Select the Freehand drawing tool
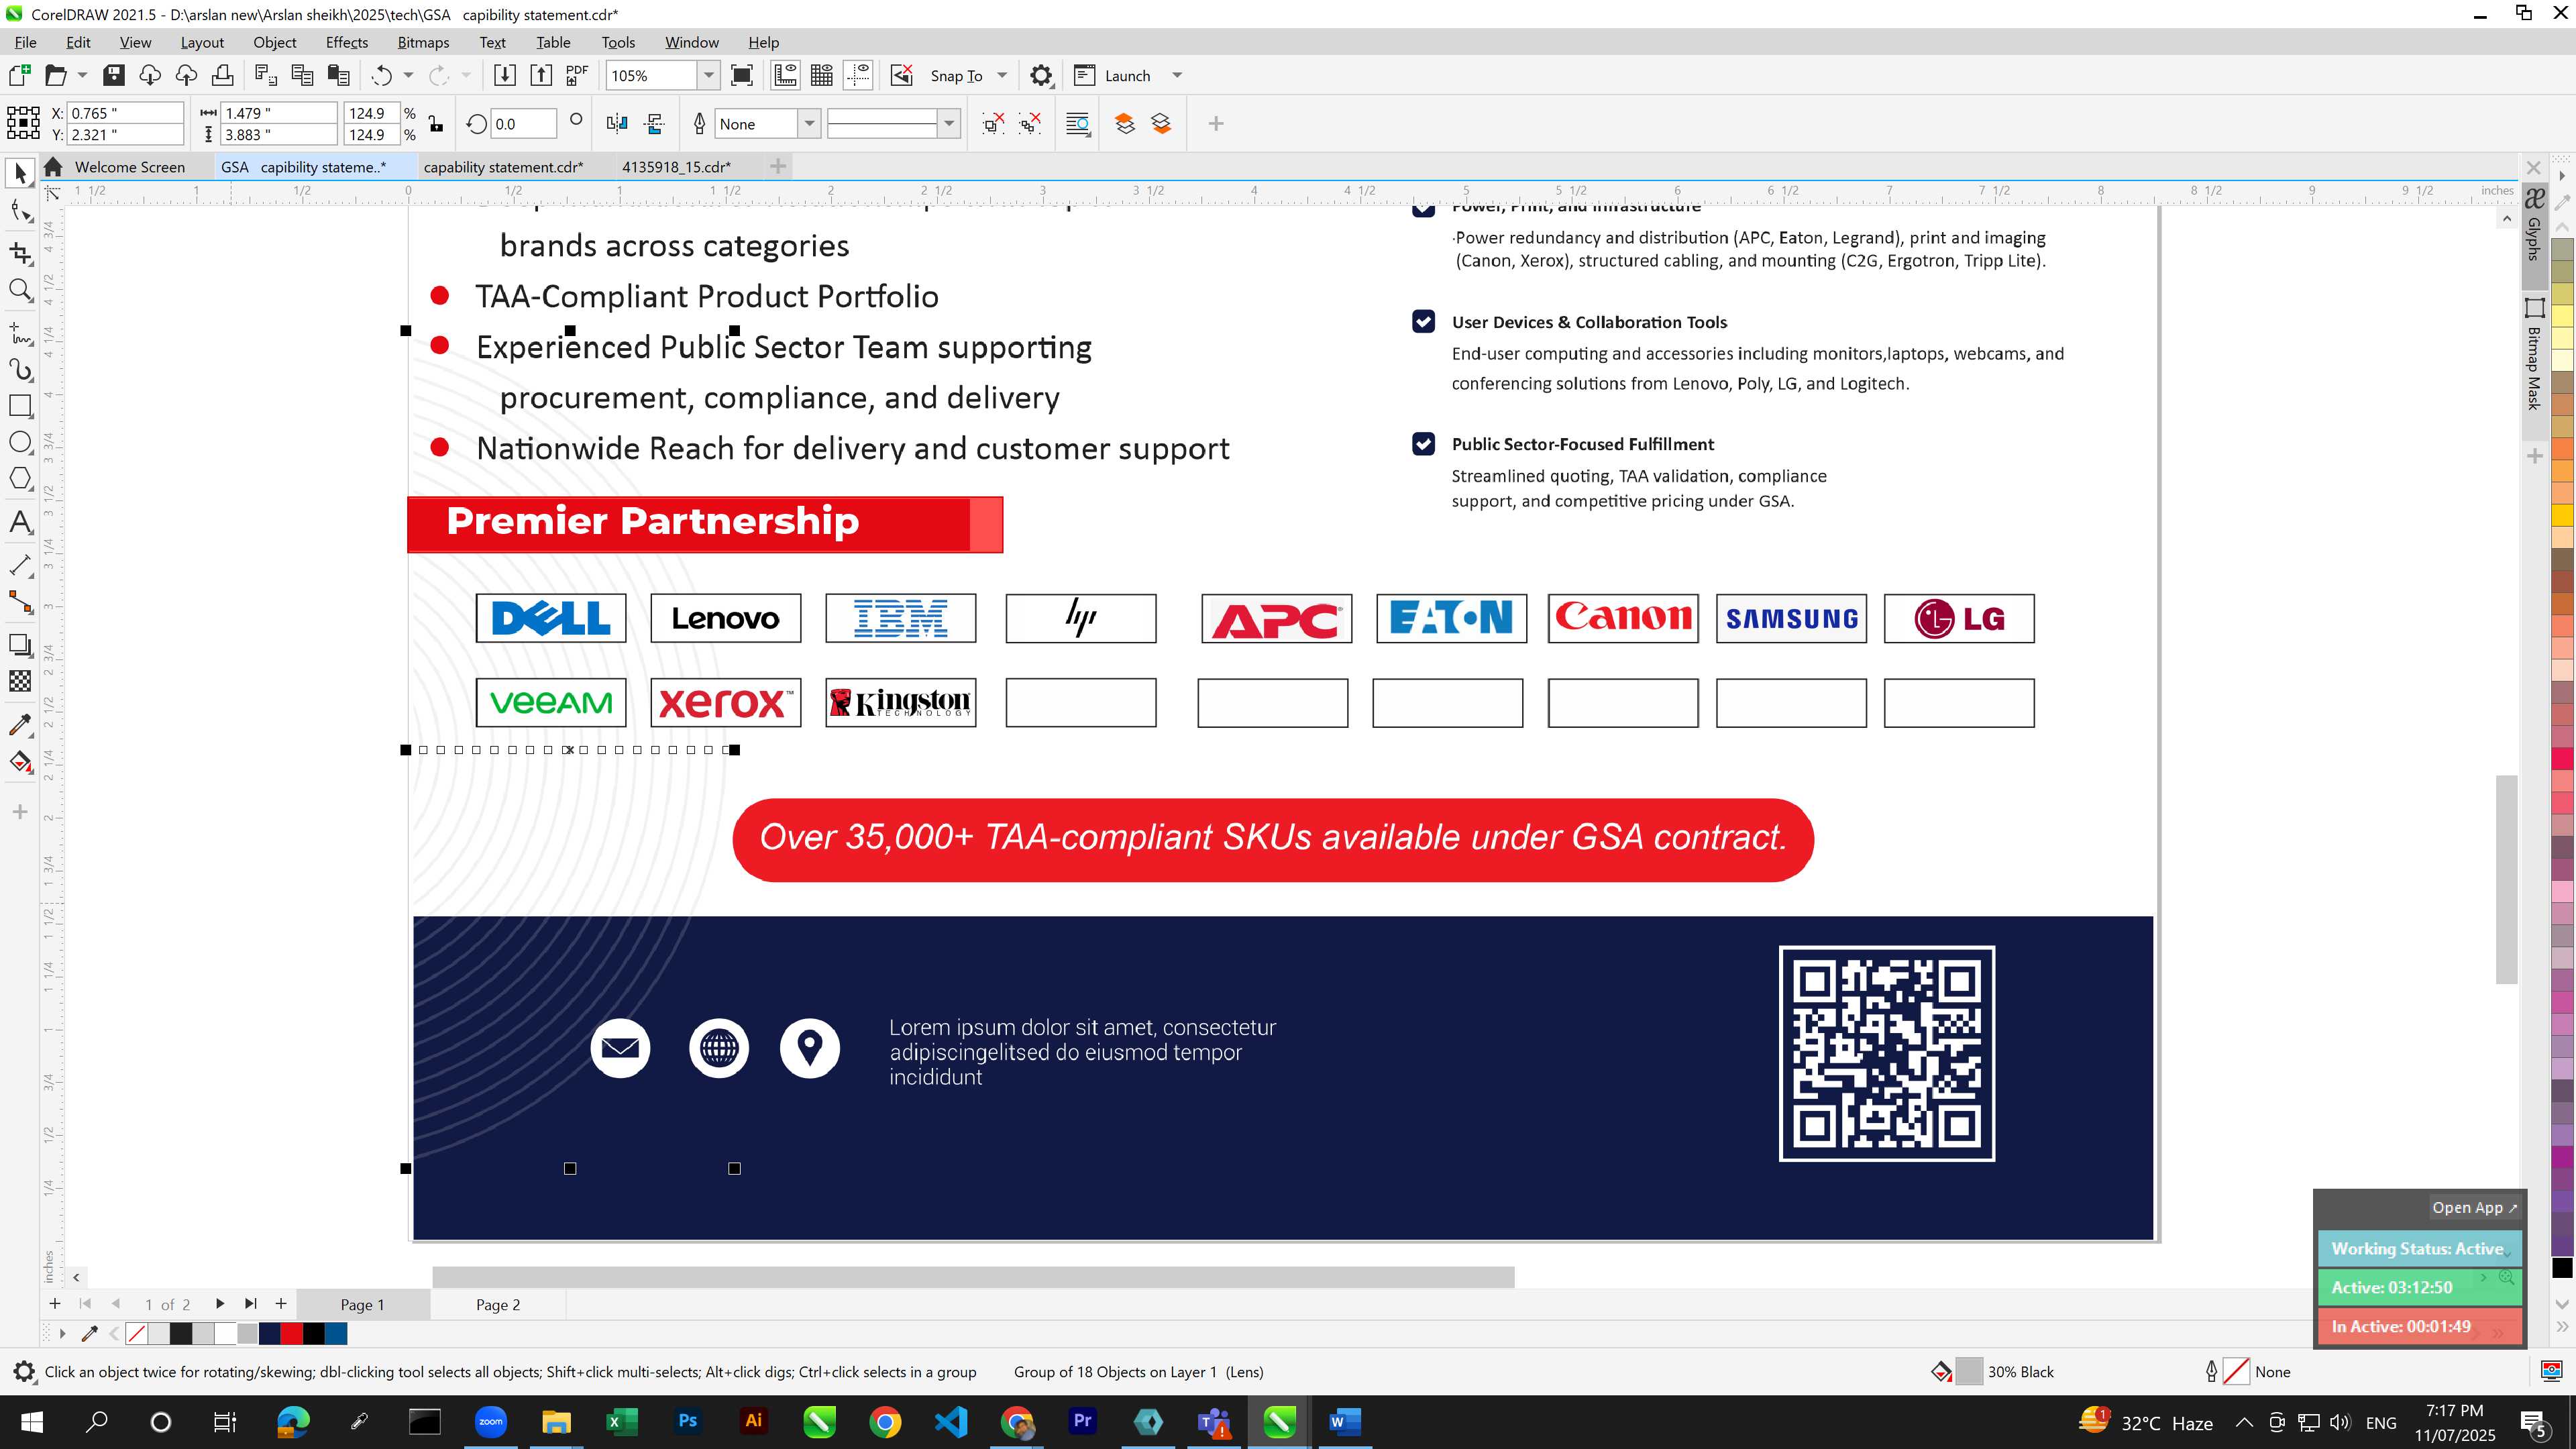Viewport: 2576px width, 1449px height. point(20,332)
